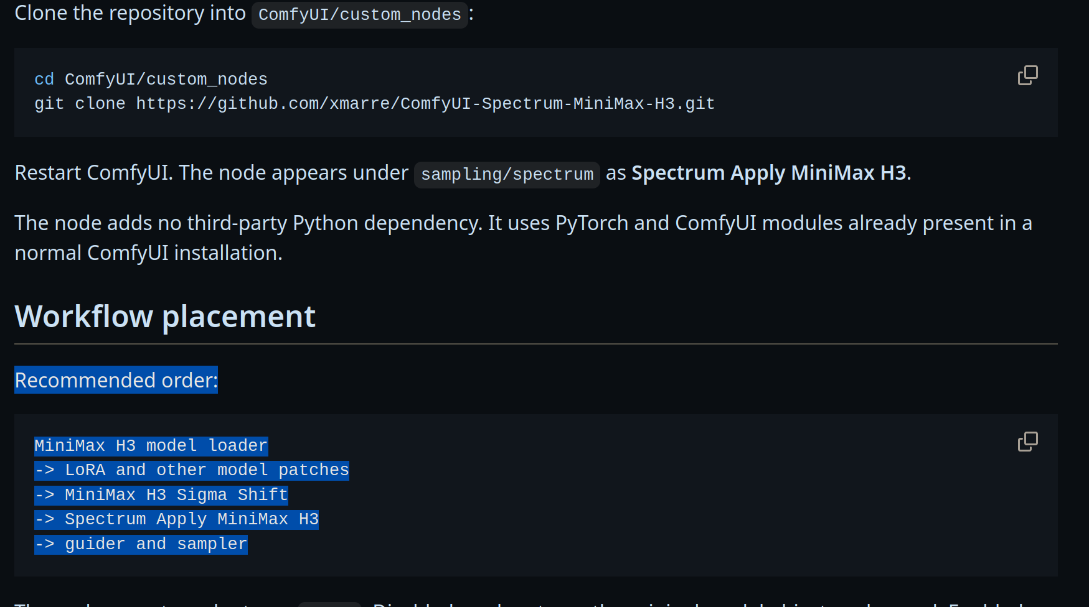Screen dimensions: 1089x607
Task: Click the Clone the repository into text
Action: 130,13
